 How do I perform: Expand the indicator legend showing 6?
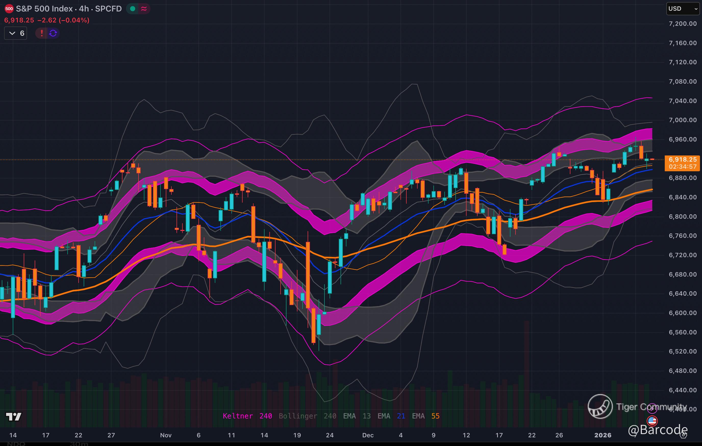16,33
